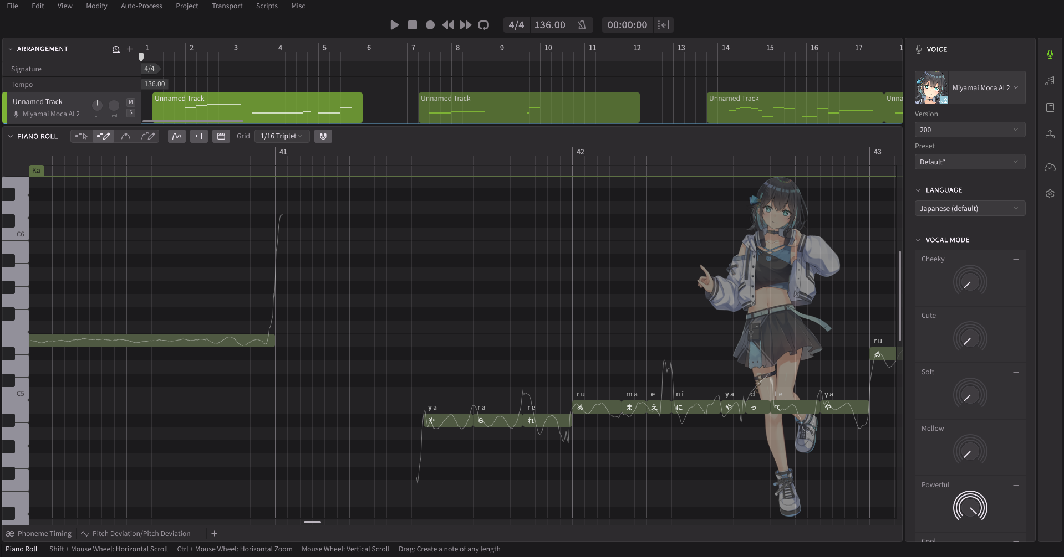Image resolution: width=1064 pixels, height=557 pixels.
Task: Open the File menu
Action: 12,6
